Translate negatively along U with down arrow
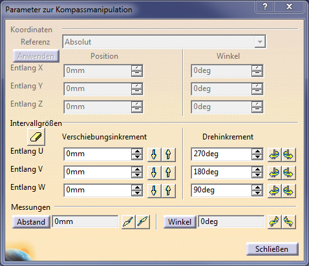 pos(154,154)
